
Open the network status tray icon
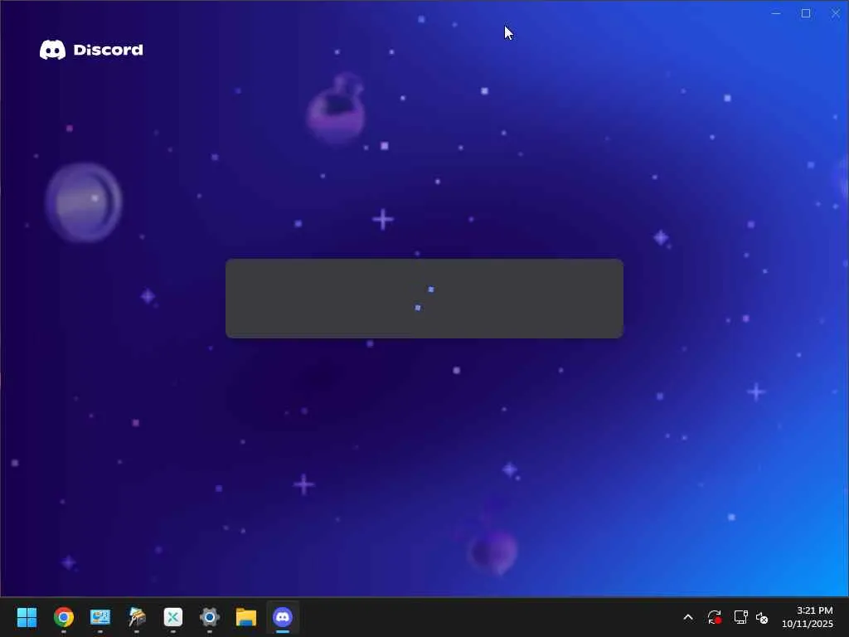[x=740, y=617]
